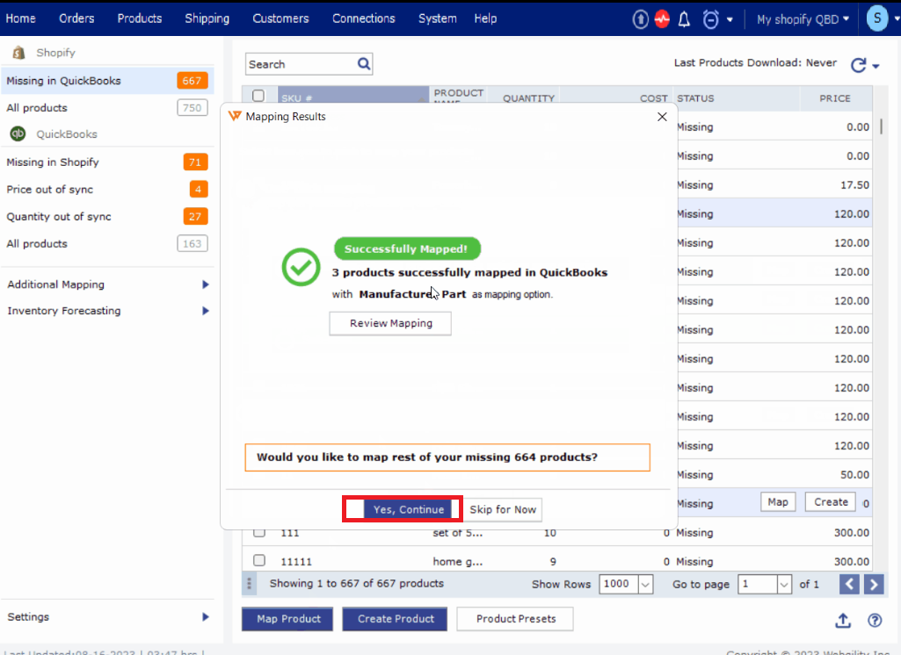The image size is (901, 655).
Task: Click the Review Mapping button
Action: 390,323
